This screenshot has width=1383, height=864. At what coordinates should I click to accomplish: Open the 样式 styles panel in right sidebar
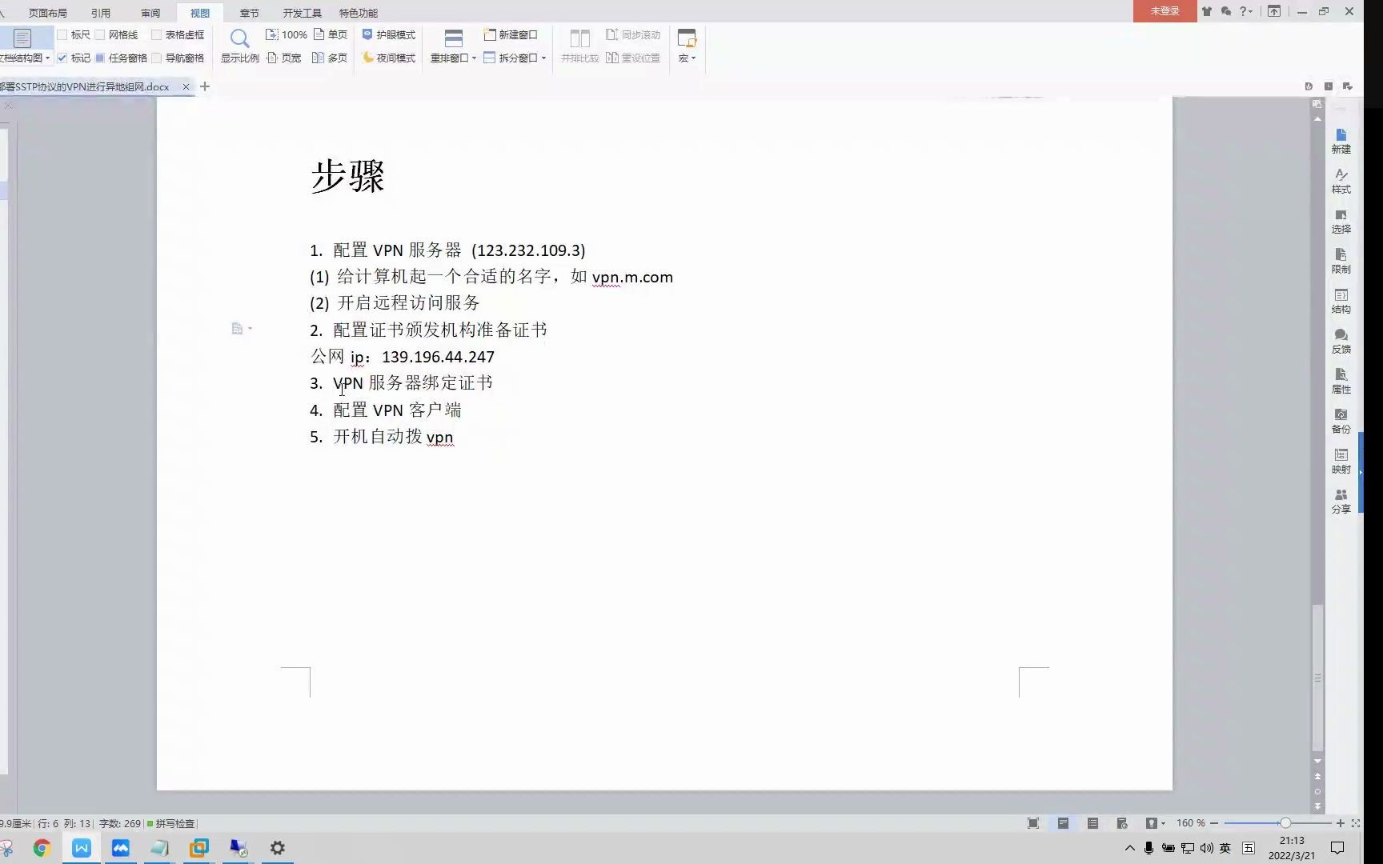[x=1341, y=182]
